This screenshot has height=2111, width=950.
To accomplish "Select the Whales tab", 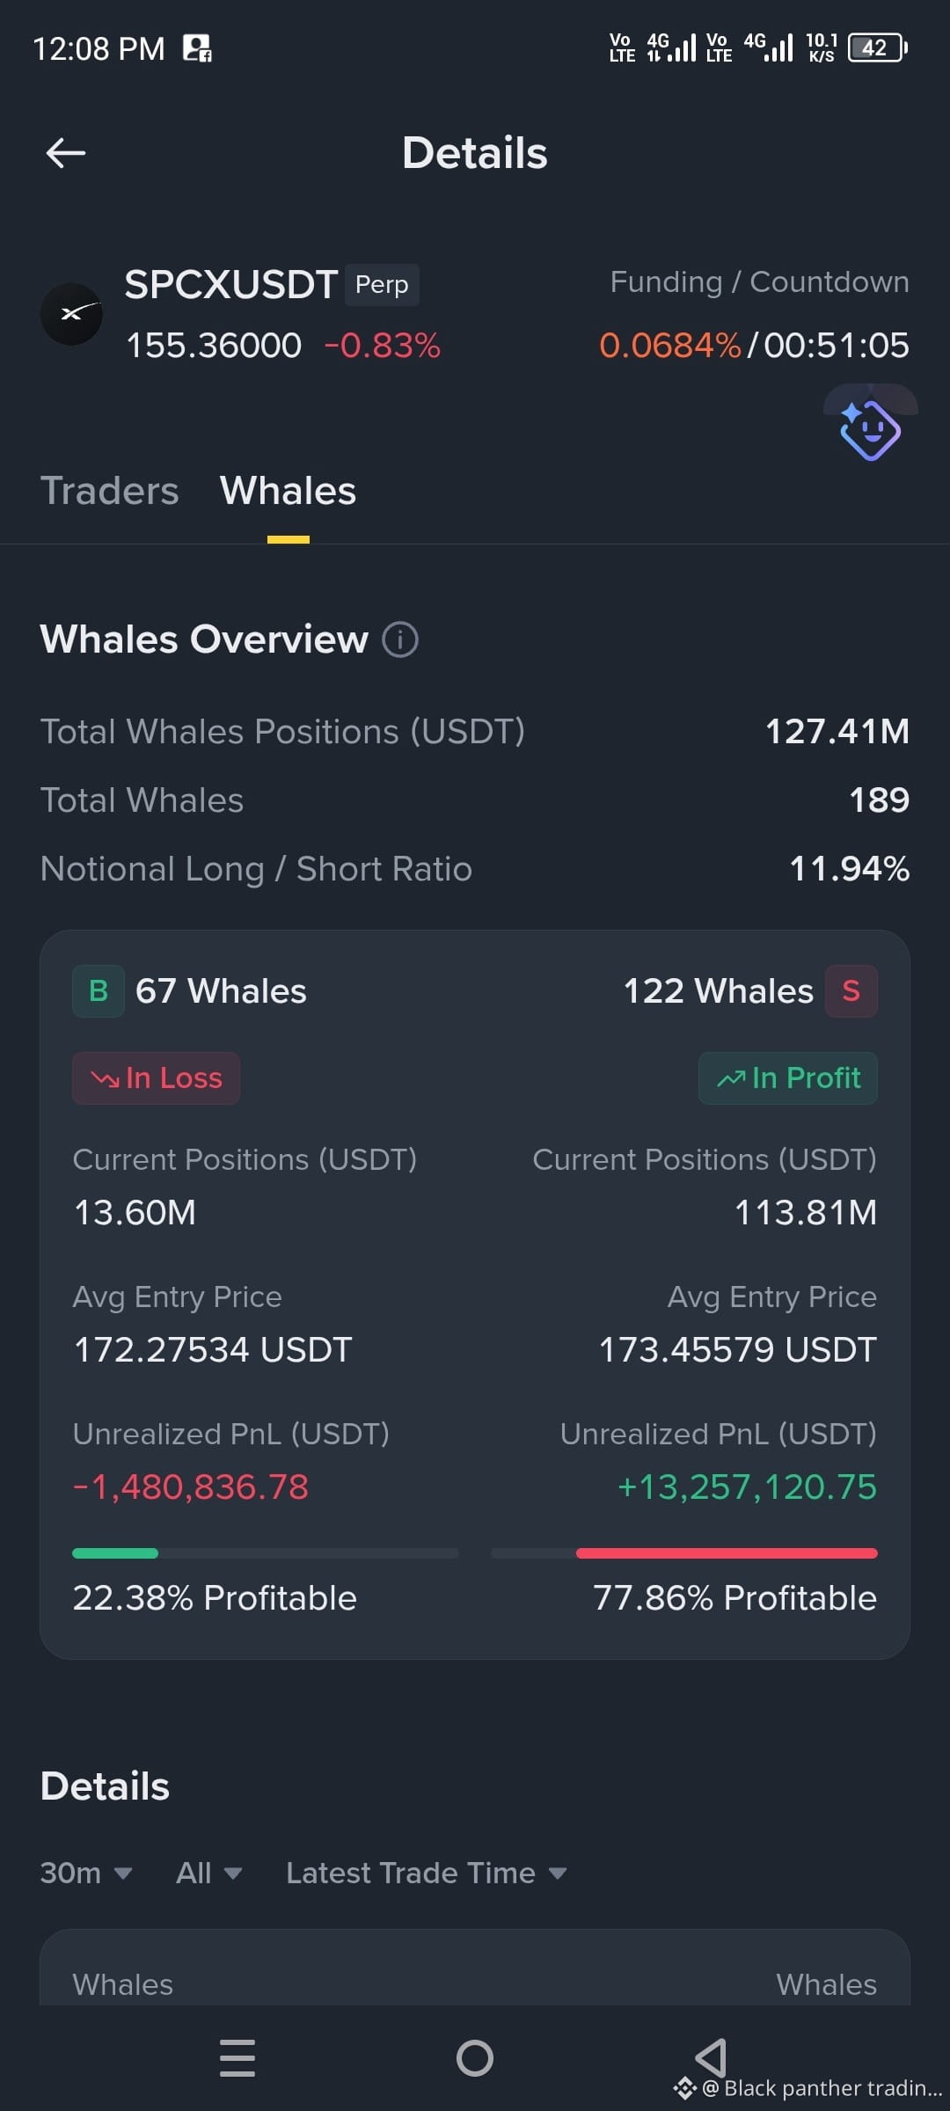I will point(288,491).
